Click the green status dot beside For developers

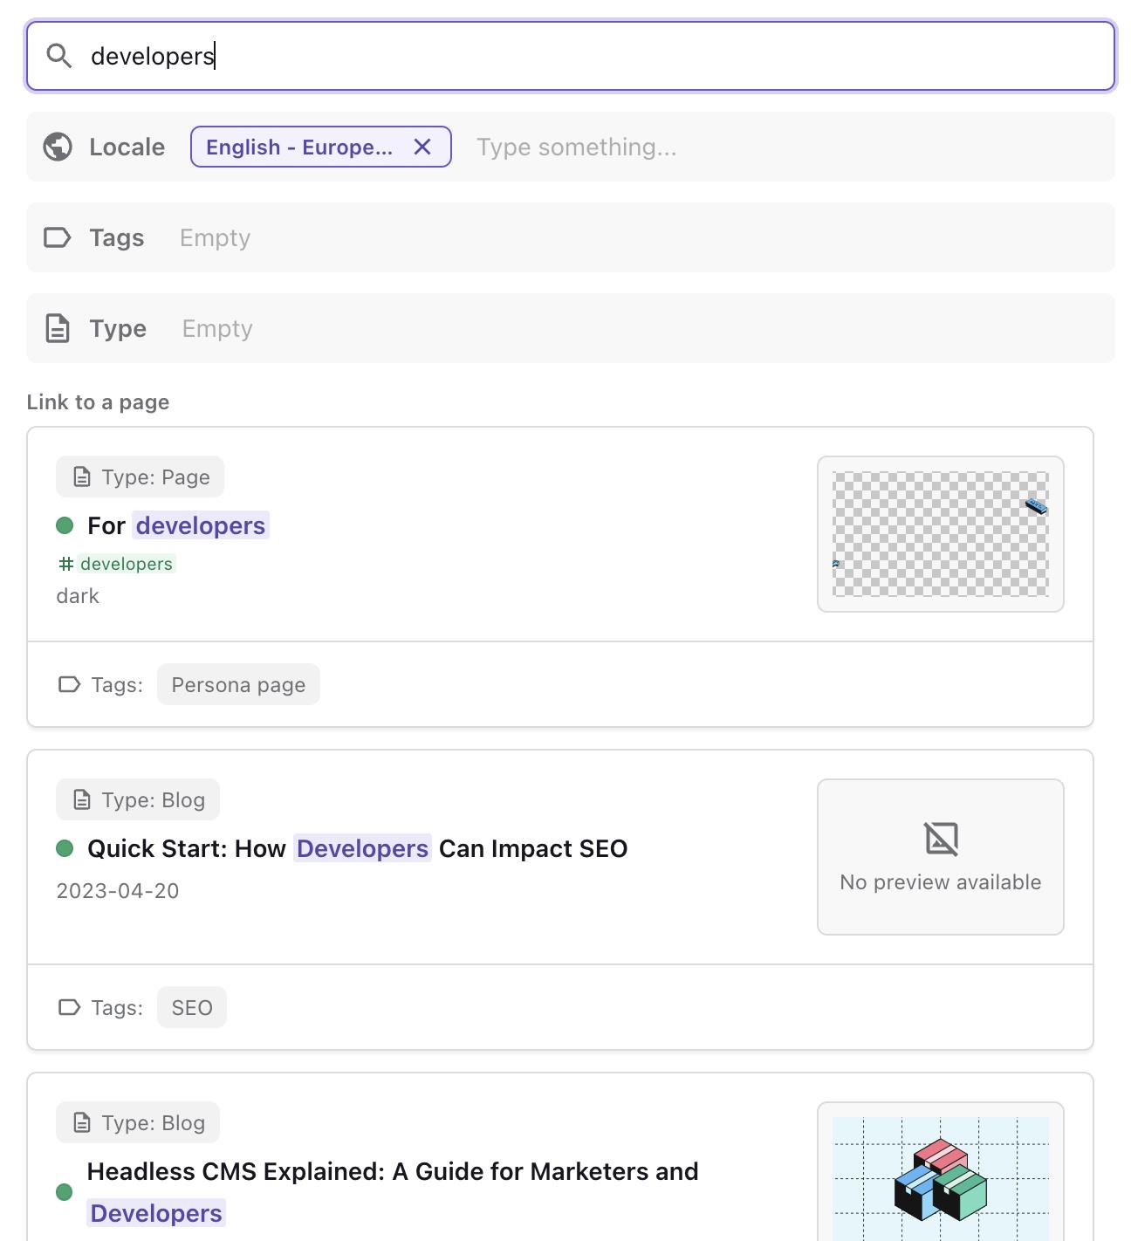click(x=65, y=525)
